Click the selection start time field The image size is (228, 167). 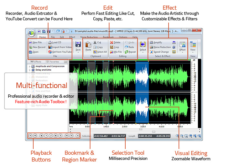coord(101,136)
